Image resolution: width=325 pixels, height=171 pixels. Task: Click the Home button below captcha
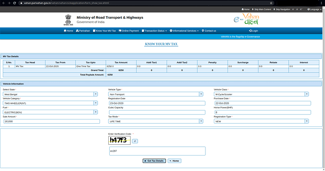[174, 161]
